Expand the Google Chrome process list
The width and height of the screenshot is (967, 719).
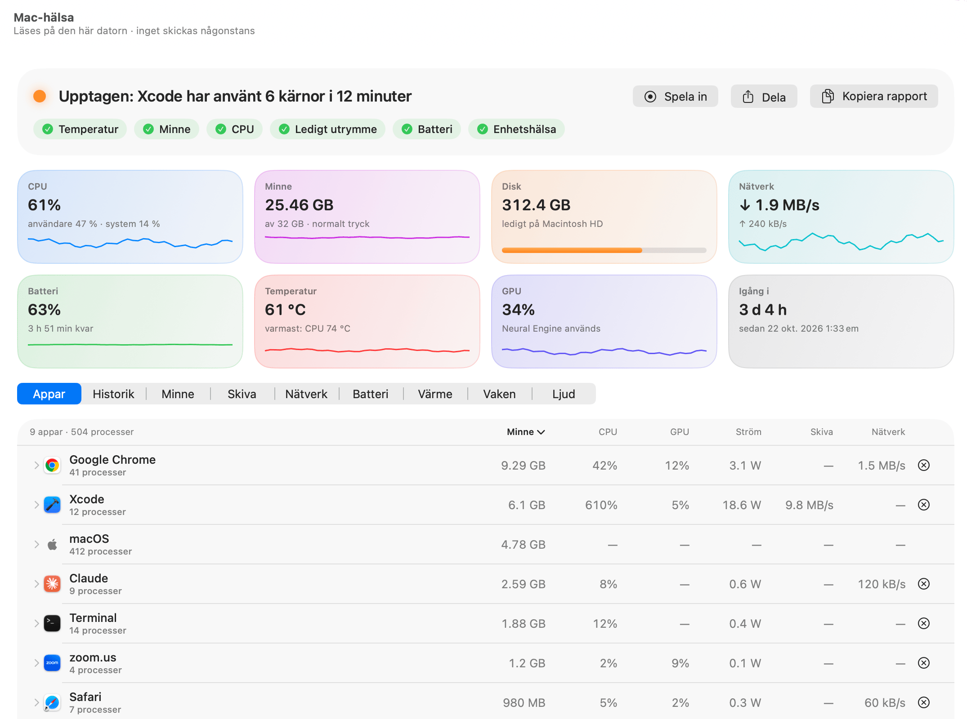tap(36, 466)
